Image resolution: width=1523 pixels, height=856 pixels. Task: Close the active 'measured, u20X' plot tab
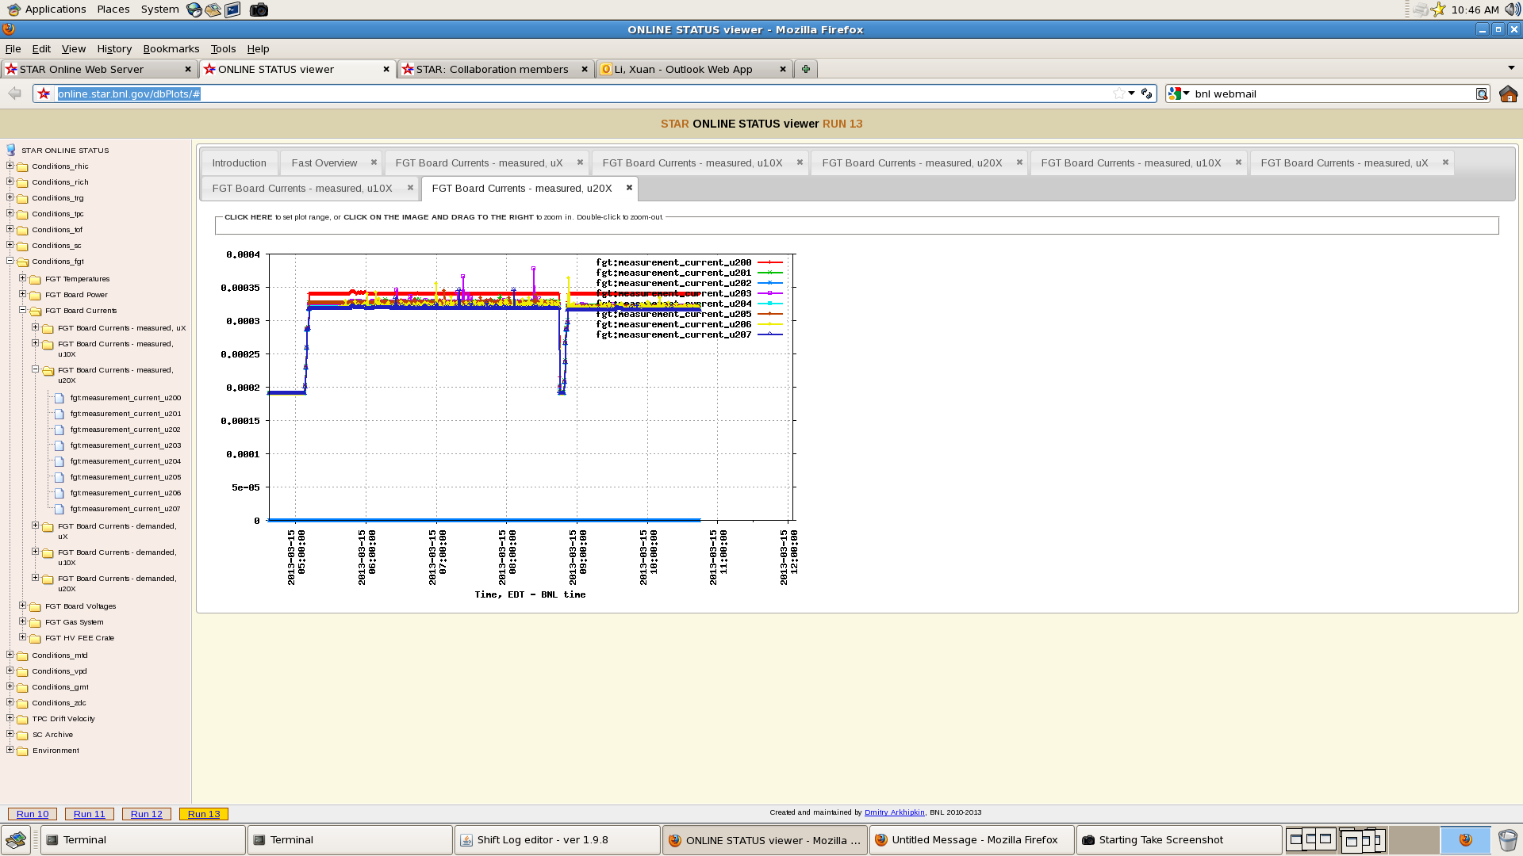coord(629,188)
